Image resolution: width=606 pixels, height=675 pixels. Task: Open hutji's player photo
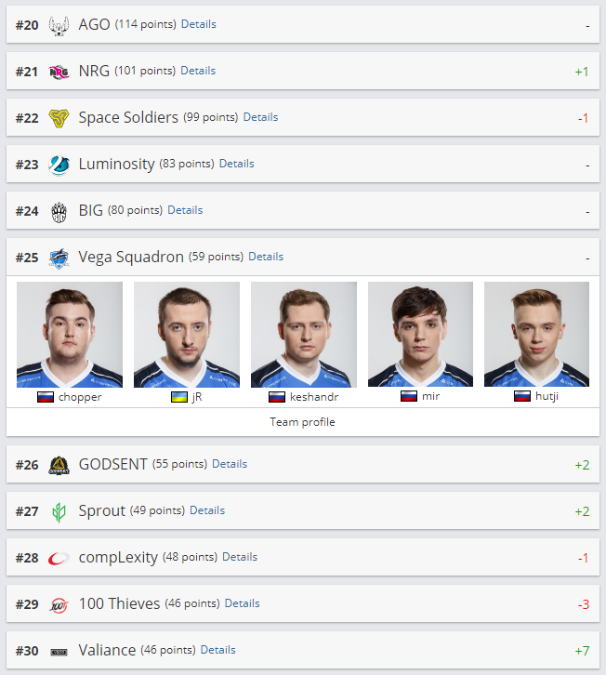click(536, 335)
